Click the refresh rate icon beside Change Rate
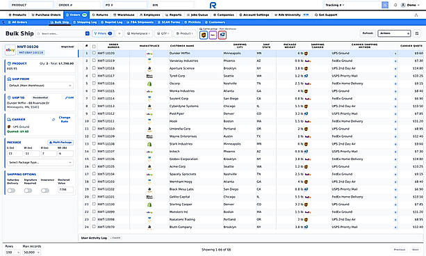Screen dimensions: 426x256 click(x=54, y=120)
